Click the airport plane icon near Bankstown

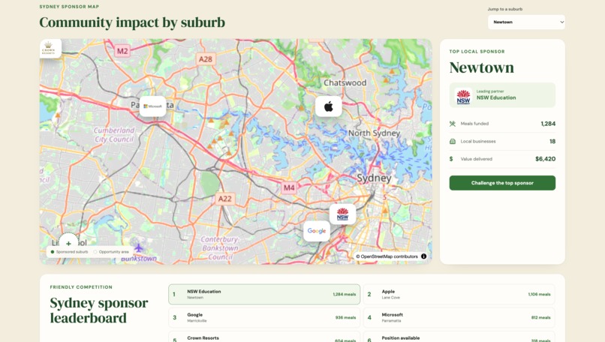coord(139,247)
